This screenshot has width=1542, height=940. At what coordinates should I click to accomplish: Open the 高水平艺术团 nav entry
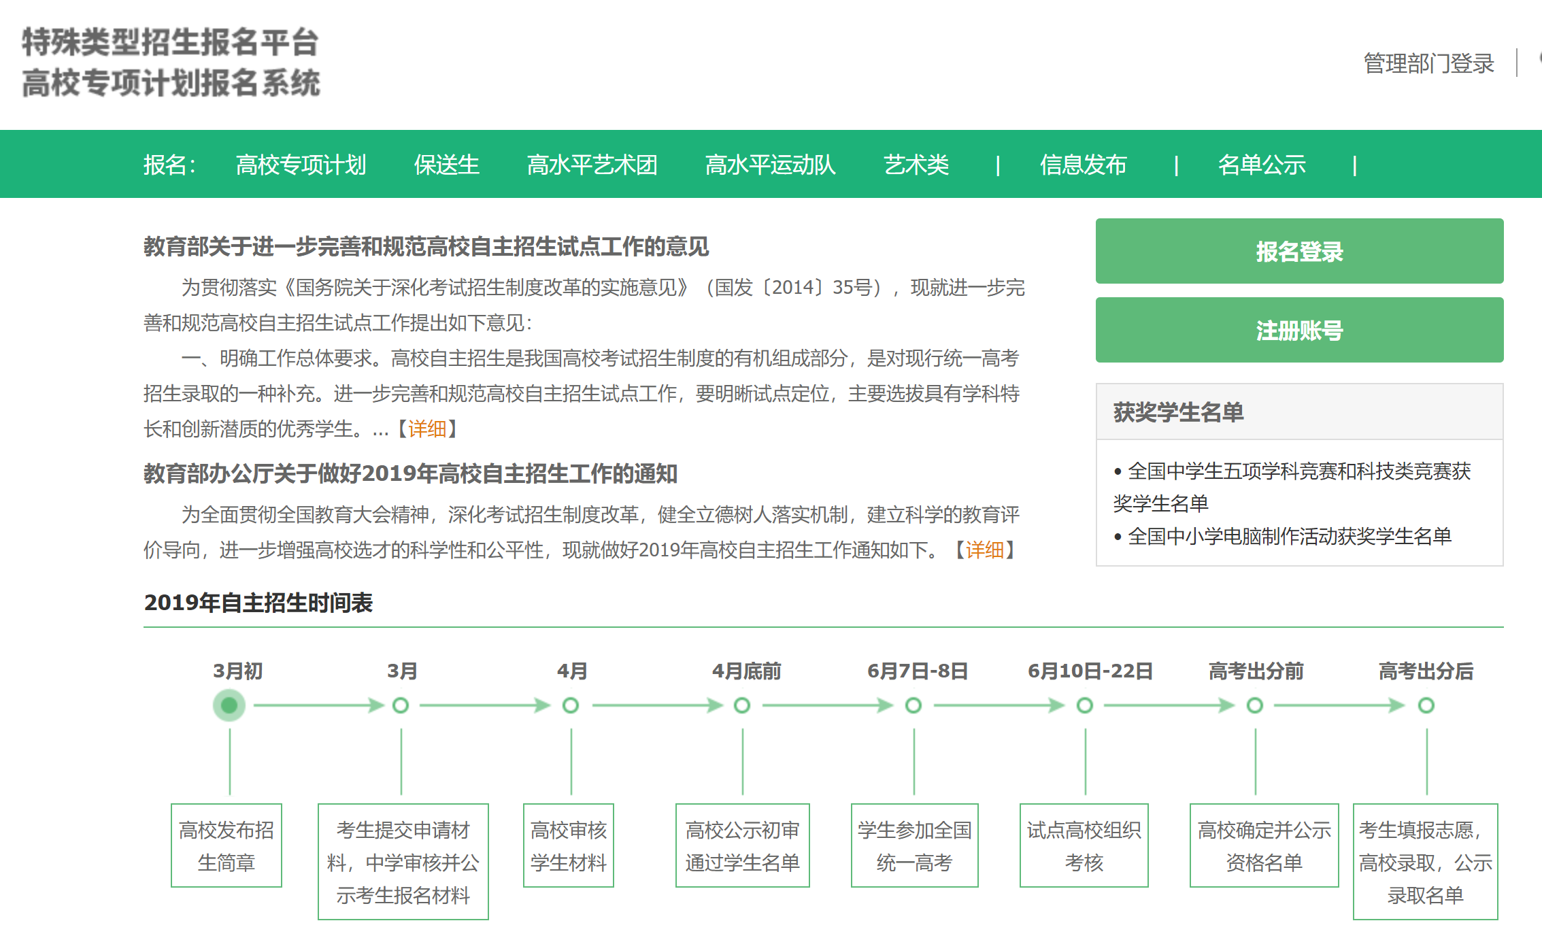click(x=592, y=165)
